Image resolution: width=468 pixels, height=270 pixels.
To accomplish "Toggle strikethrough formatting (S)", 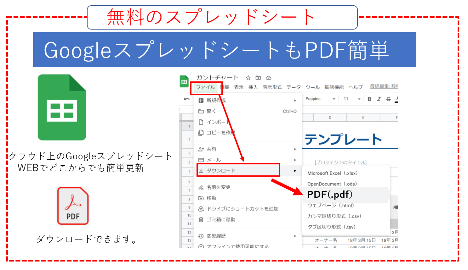I will [389, 99].
